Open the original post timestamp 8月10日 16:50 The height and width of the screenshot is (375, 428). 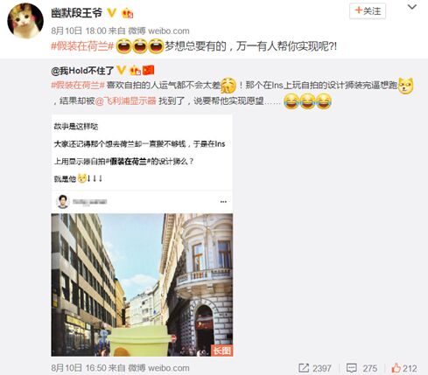77,368
